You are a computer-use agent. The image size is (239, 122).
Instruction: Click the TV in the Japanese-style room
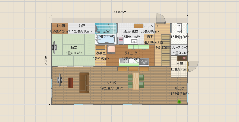[54, 47]
